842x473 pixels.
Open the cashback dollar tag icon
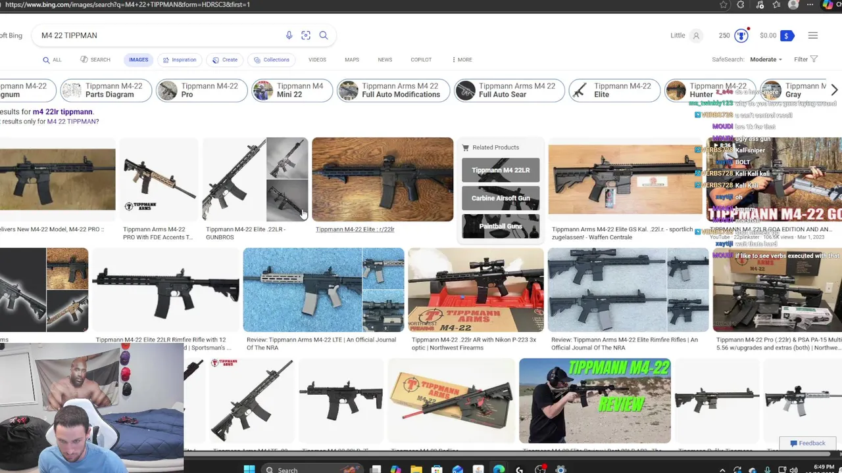[x=787, y=35]
